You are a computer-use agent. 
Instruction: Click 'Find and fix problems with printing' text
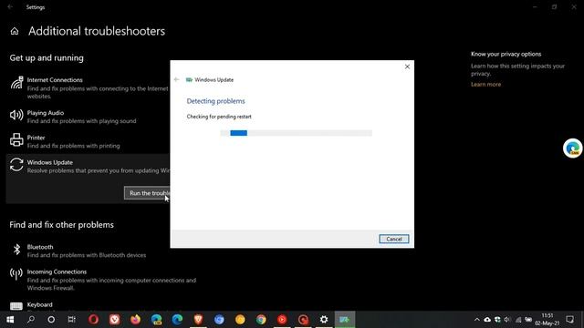tap(73, 146)
